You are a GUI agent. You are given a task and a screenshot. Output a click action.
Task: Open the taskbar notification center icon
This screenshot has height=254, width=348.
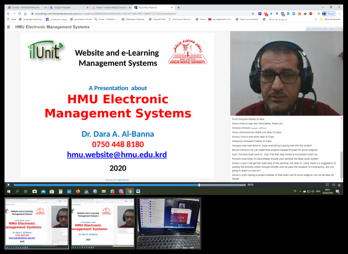click(338, 191)
